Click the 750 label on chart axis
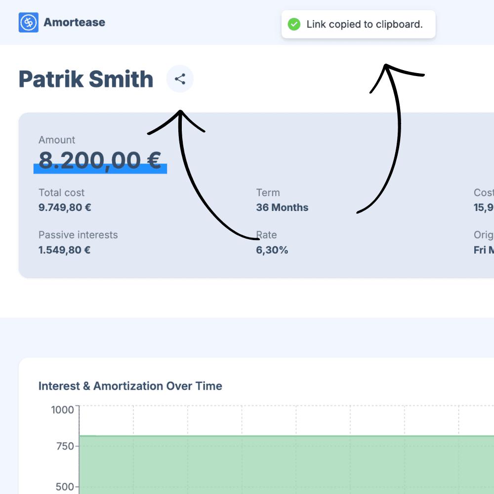Viewport: 494px width, 494px height. (64, 446)
